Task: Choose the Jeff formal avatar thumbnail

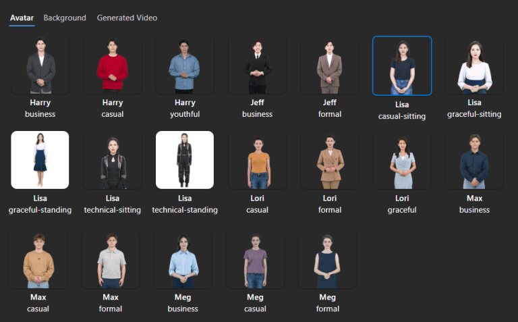Action: [x=329, y=65]
